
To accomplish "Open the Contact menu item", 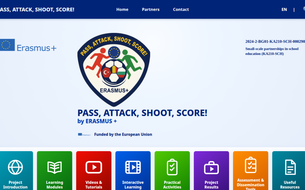I will [181, 10].
